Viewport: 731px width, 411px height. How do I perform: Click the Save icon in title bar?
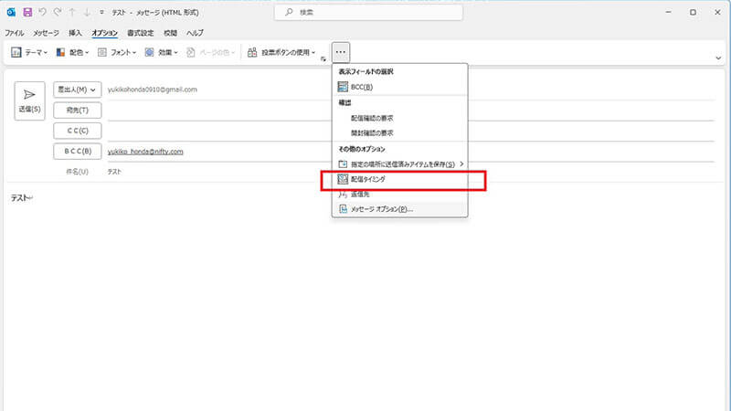(x=28, y=12)
